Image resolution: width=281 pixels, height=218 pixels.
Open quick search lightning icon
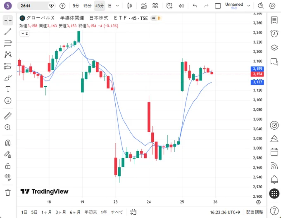pos(261,6)
